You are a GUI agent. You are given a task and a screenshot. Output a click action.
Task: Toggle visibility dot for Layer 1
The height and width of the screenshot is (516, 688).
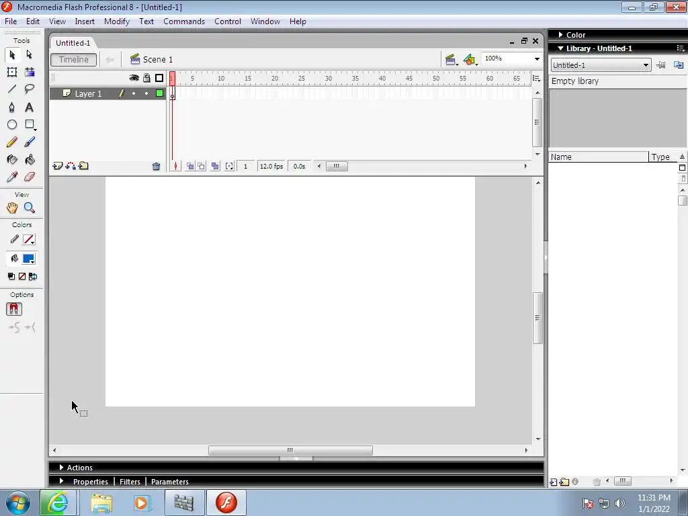(134, 93)
